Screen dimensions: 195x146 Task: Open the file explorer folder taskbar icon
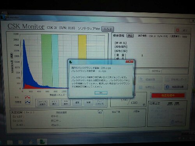coord(10,142)
